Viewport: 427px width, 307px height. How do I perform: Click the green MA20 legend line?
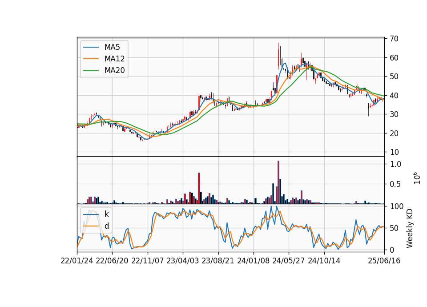91,71
